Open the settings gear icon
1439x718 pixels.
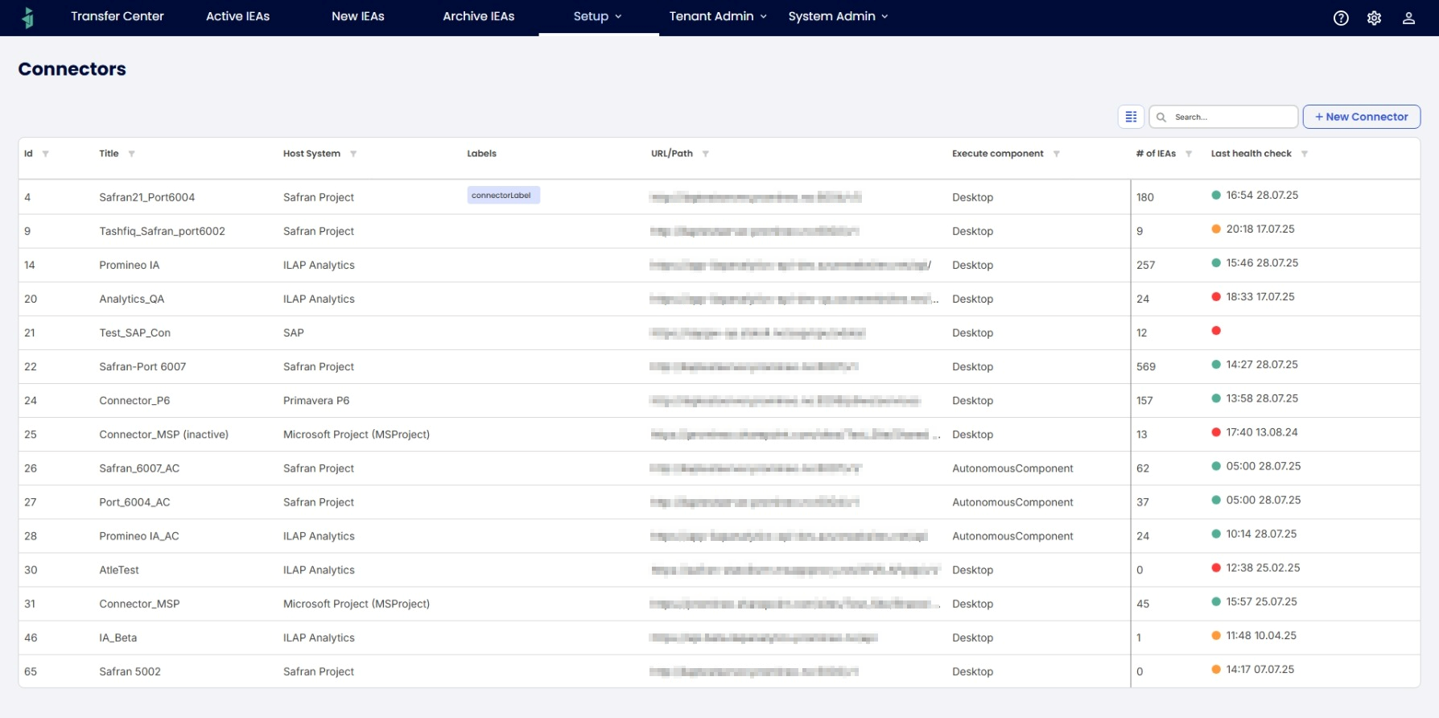(1374, 18)
